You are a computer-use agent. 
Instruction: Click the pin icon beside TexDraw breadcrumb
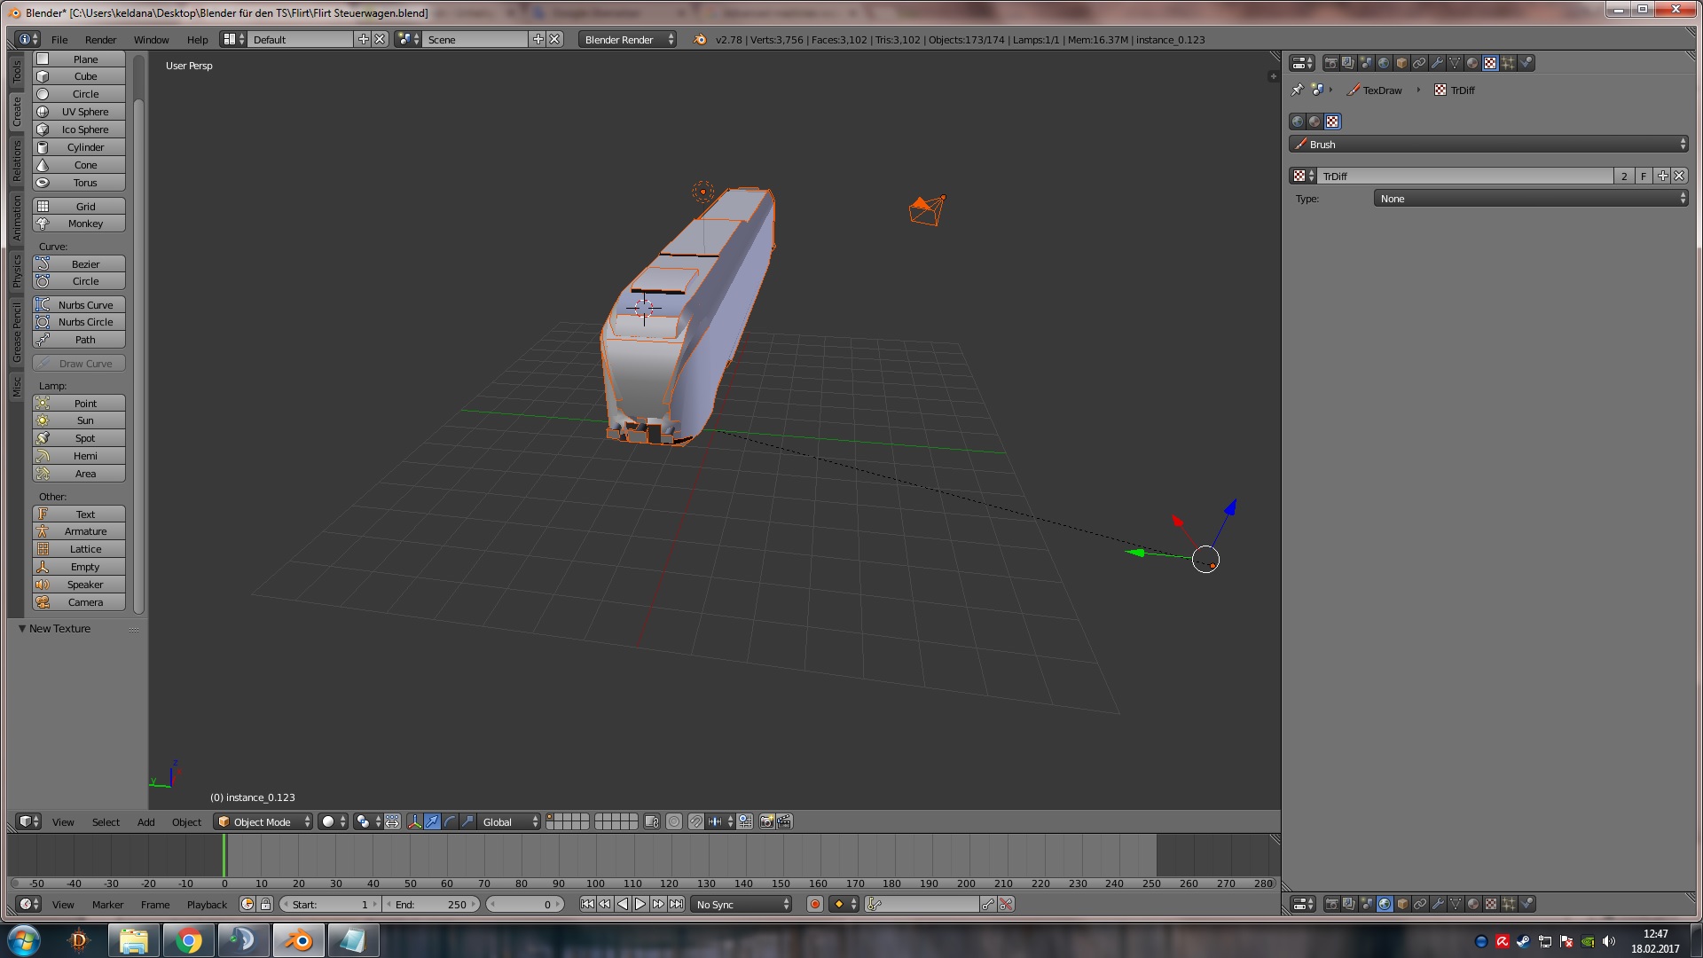click(1297, 90)
